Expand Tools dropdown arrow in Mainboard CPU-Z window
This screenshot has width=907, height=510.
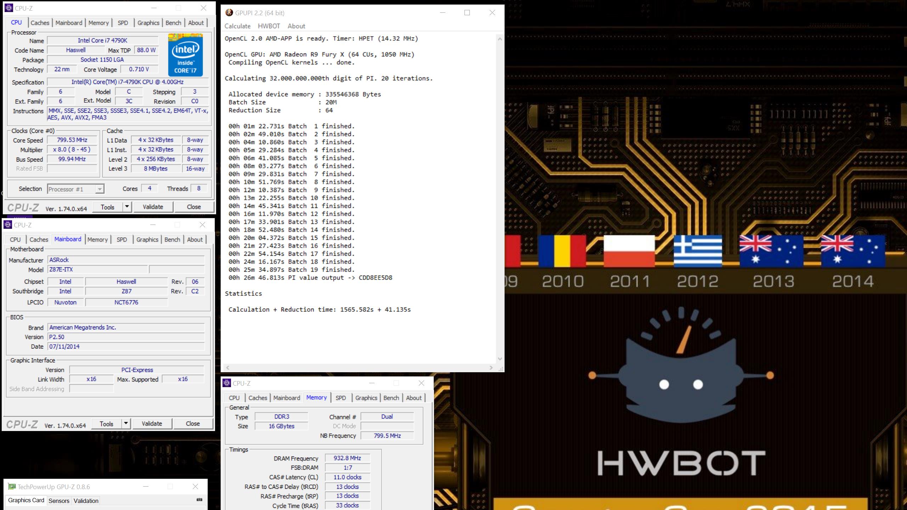pyautogui.click(x=126, y=423)
